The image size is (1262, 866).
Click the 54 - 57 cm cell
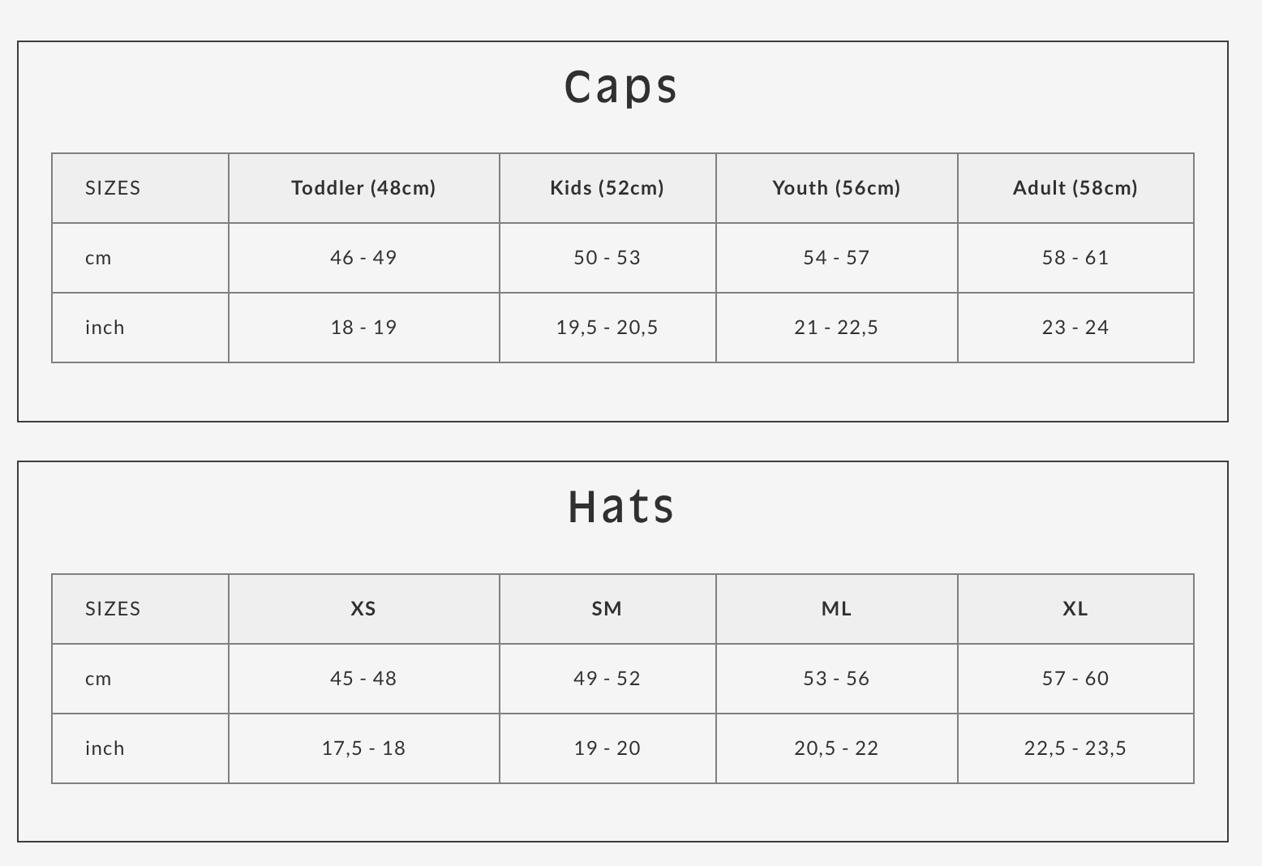click(x=836, y=258)
